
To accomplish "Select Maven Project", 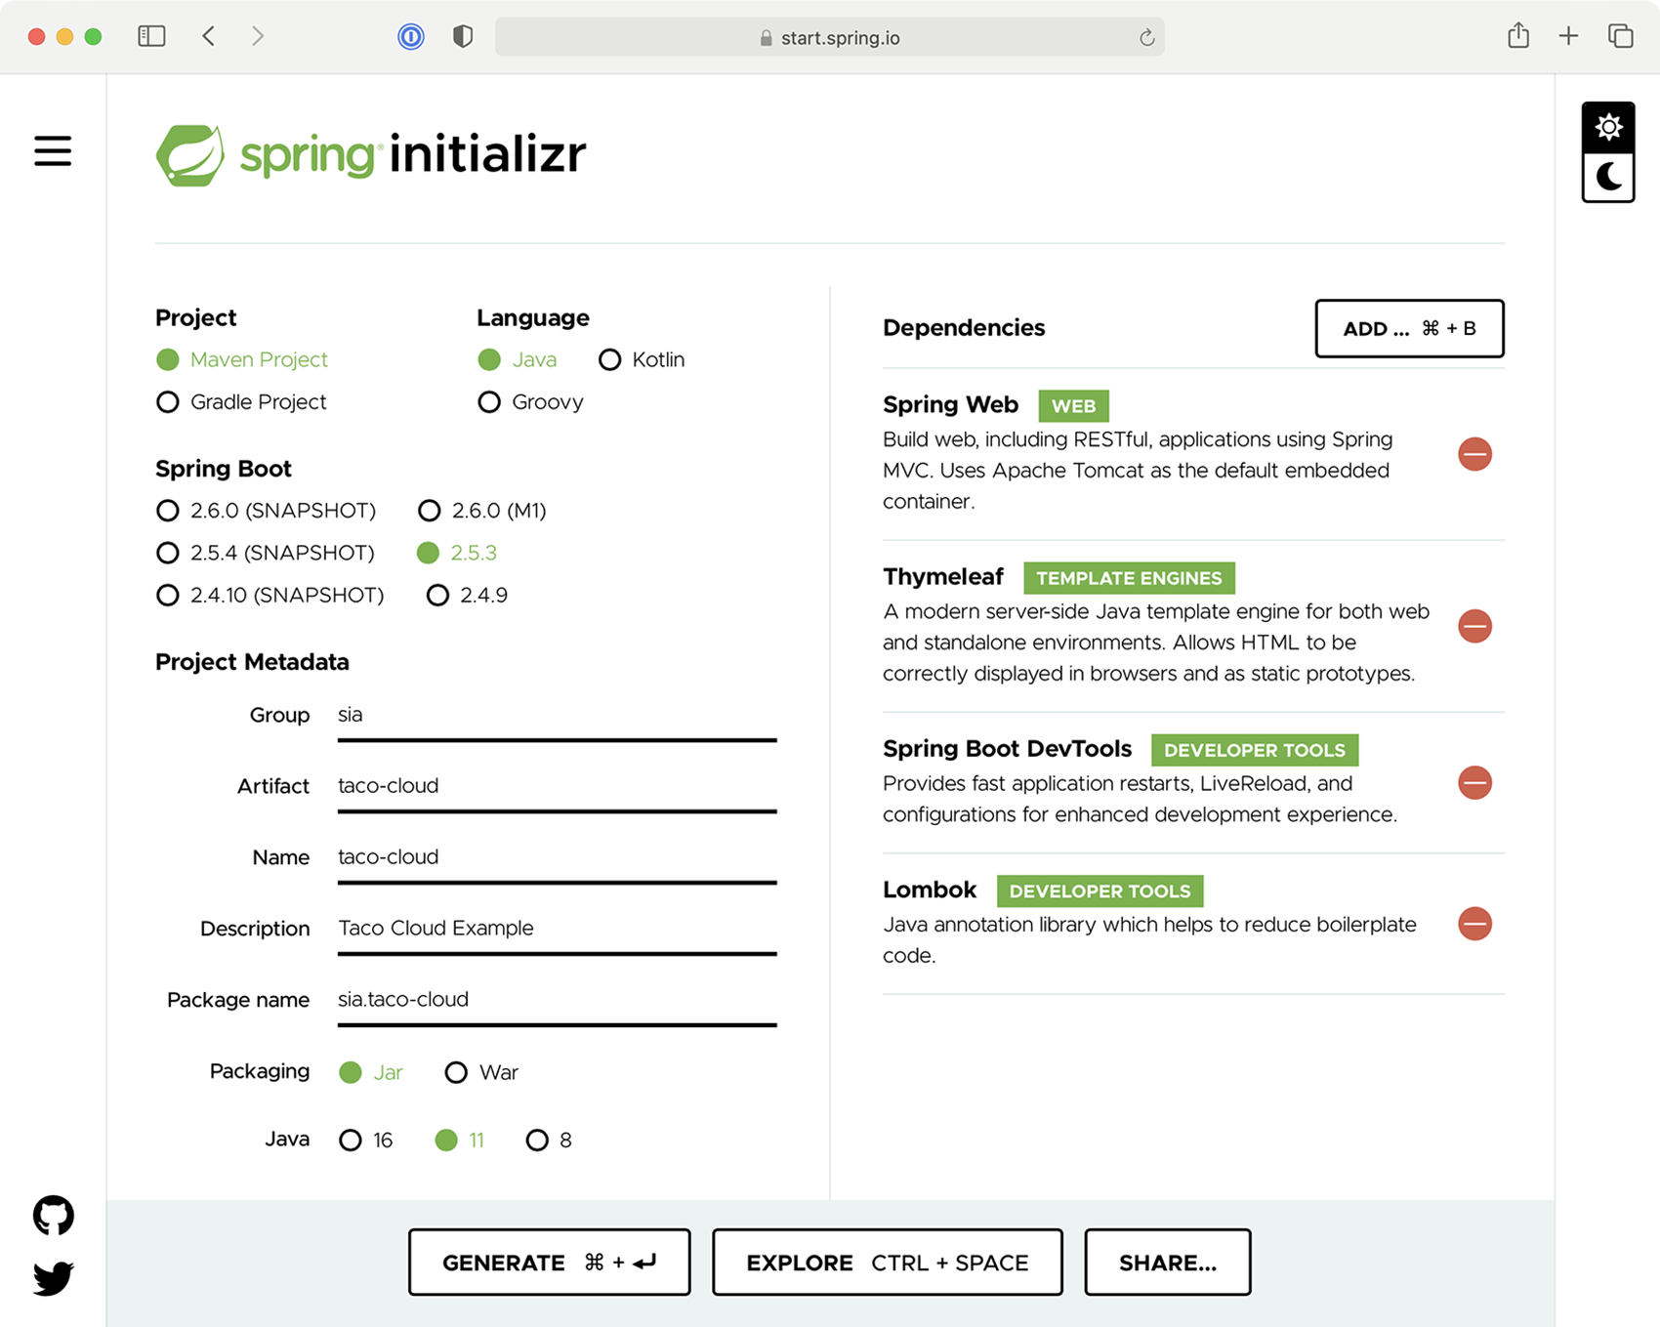I will coord(242,359).
